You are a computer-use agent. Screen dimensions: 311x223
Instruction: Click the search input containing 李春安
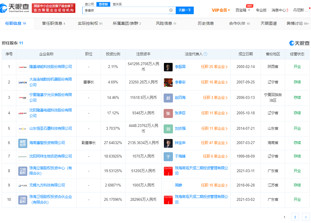126,10
